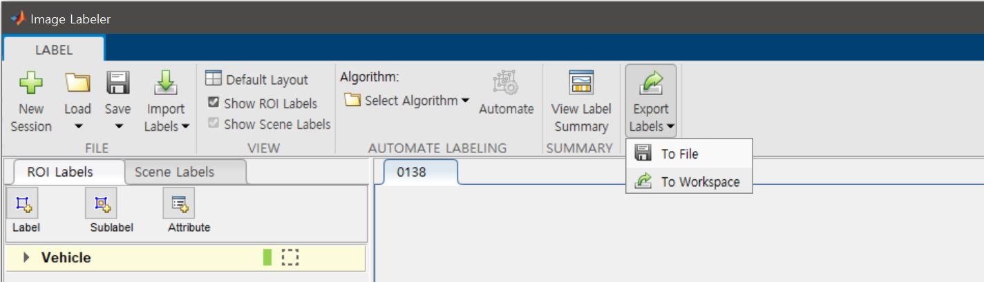Toggle Show ROI Labels checkbox
This screenshot has width=984, height=282.
coord(214,103)
